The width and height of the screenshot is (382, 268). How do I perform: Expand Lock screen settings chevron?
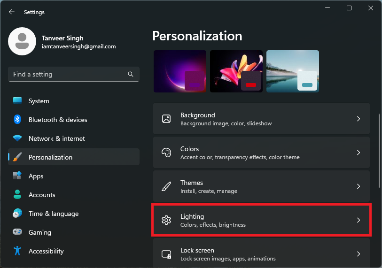coord(359,254)
